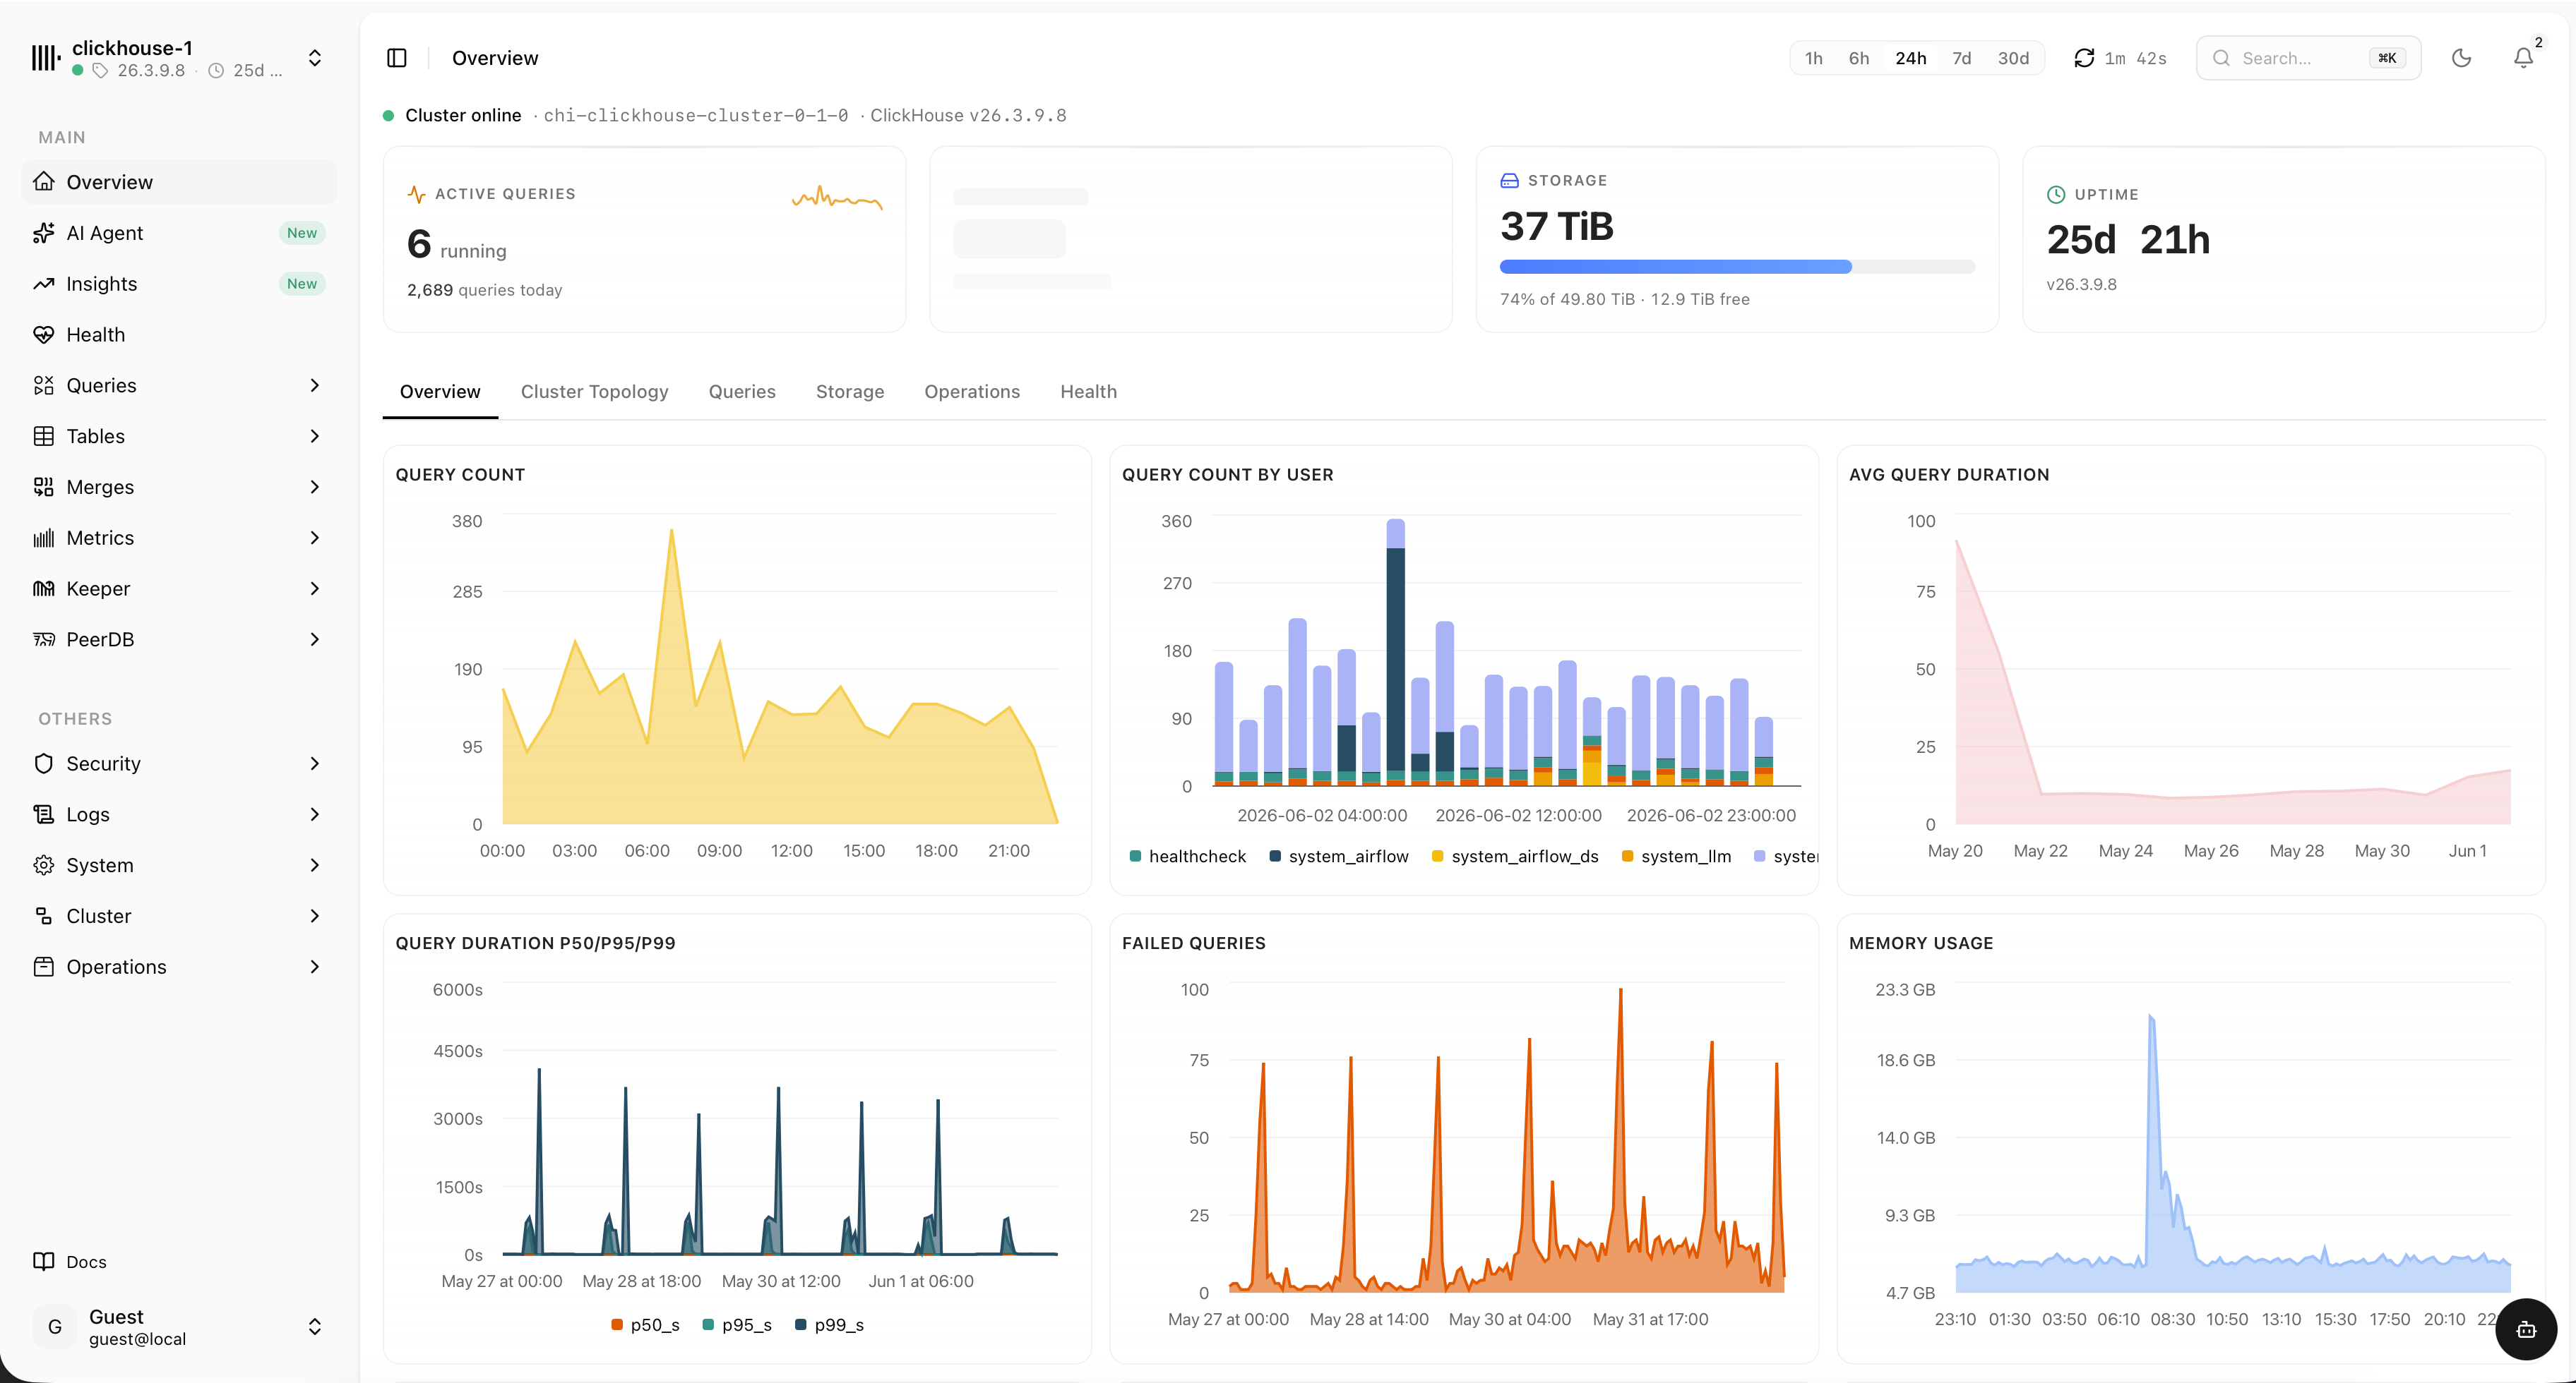Click the Tables grid icon

[x=44, y=437]
